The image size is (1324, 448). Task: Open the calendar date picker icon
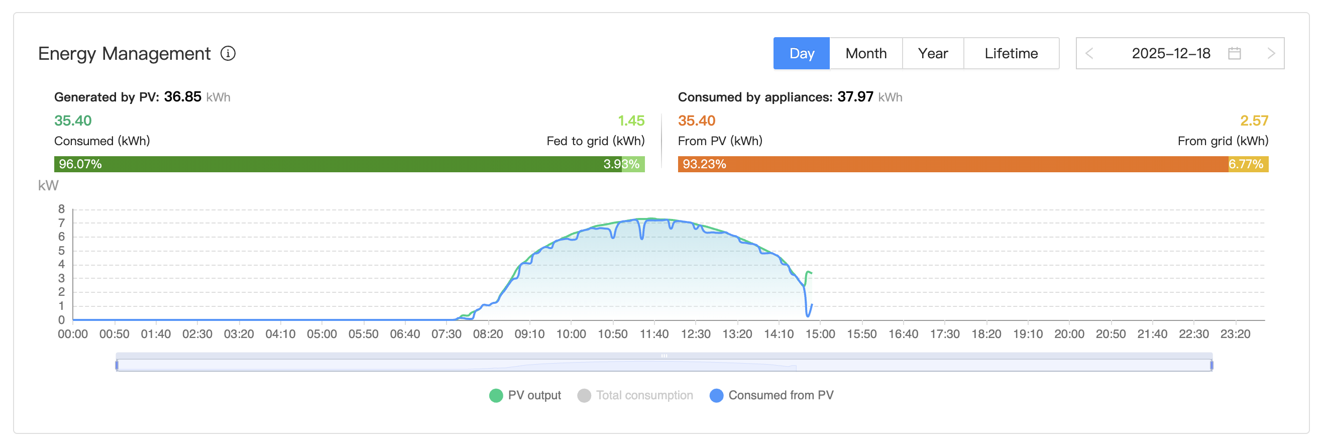tap(1234, 53)
